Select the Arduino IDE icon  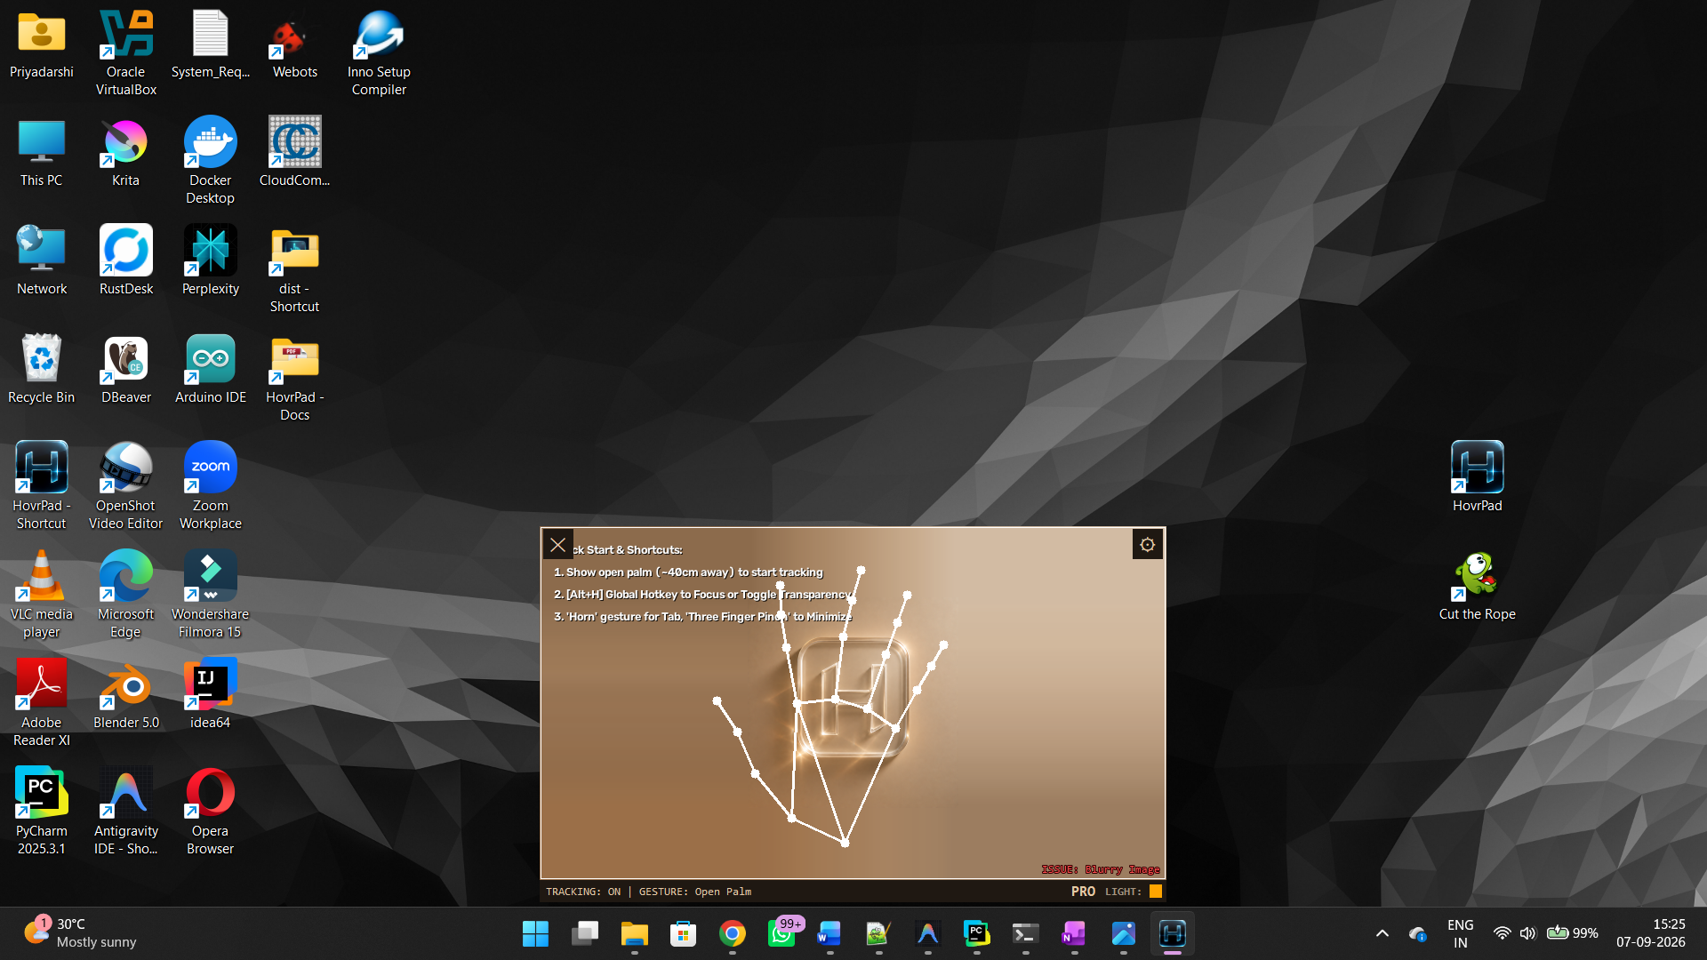pyautogui.click(x=211, y=369)
